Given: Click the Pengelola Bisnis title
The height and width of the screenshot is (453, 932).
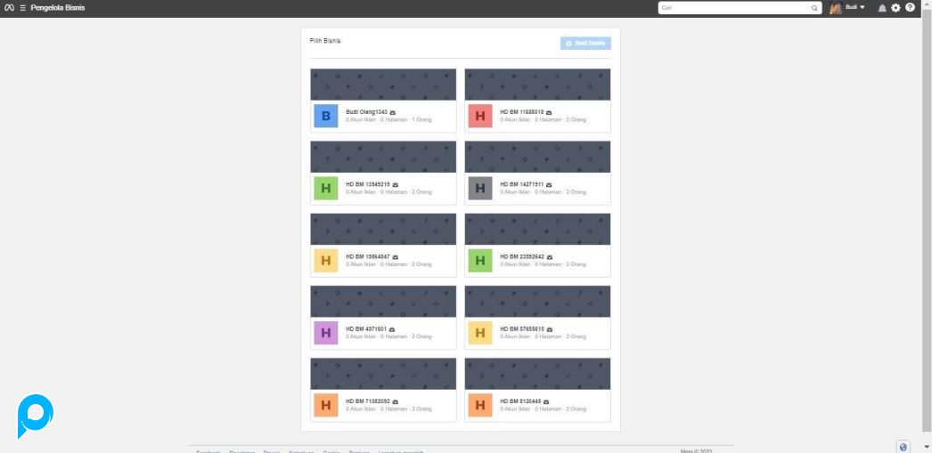Looking at the screenshot, I should point(58,7).
